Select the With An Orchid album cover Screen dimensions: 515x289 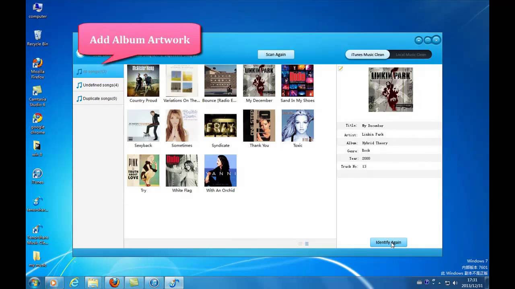[x=220, y=171]
